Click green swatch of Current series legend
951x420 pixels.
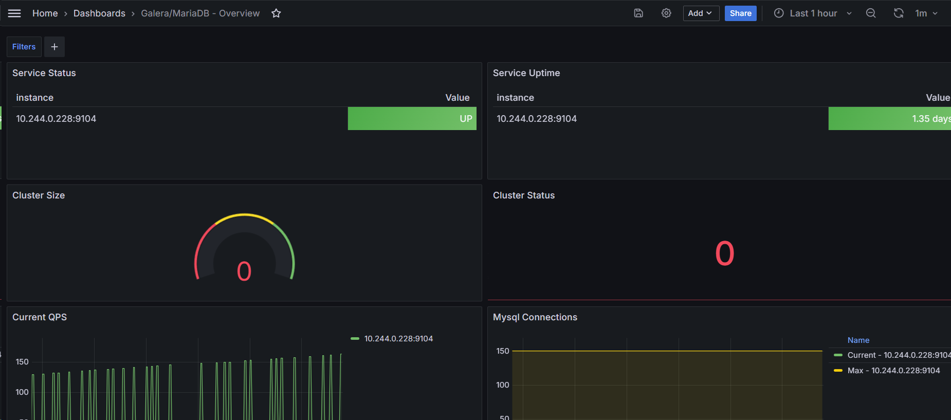838,355
